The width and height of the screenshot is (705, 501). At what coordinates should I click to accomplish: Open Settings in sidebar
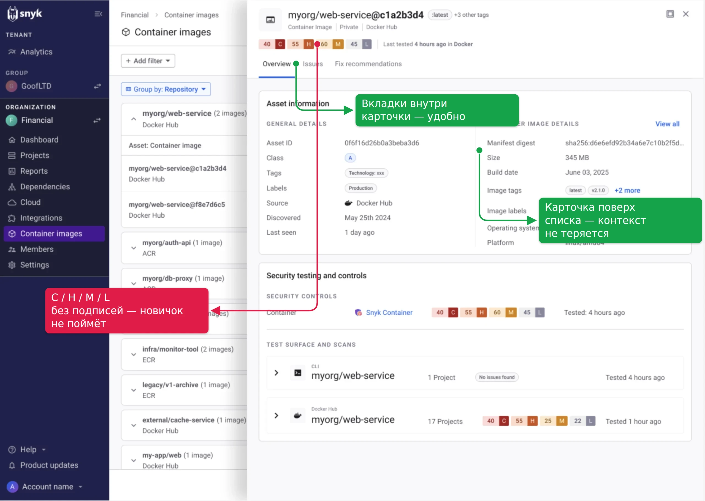point(28,265)
